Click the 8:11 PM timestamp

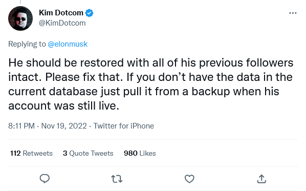tap(21, 126)
